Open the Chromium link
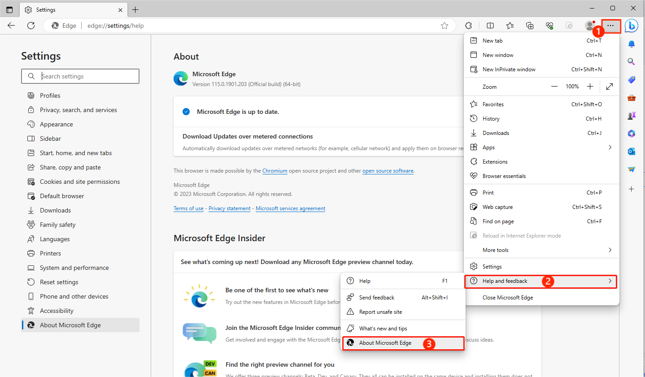 [275, 171]
